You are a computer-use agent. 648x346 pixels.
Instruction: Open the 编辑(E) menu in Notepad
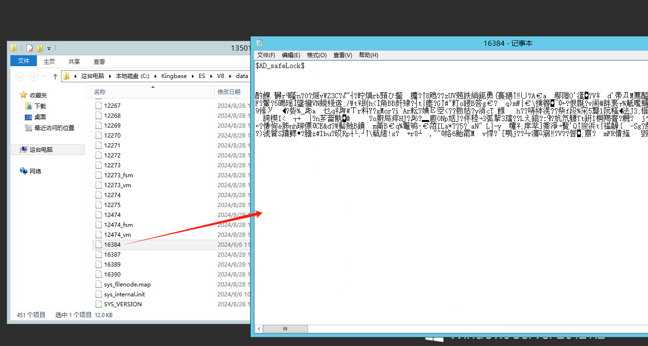click(x=291, y=55)
